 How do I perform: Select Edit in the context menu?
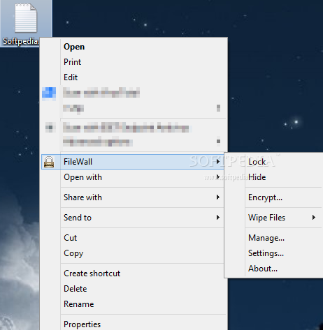click(133, 77)
